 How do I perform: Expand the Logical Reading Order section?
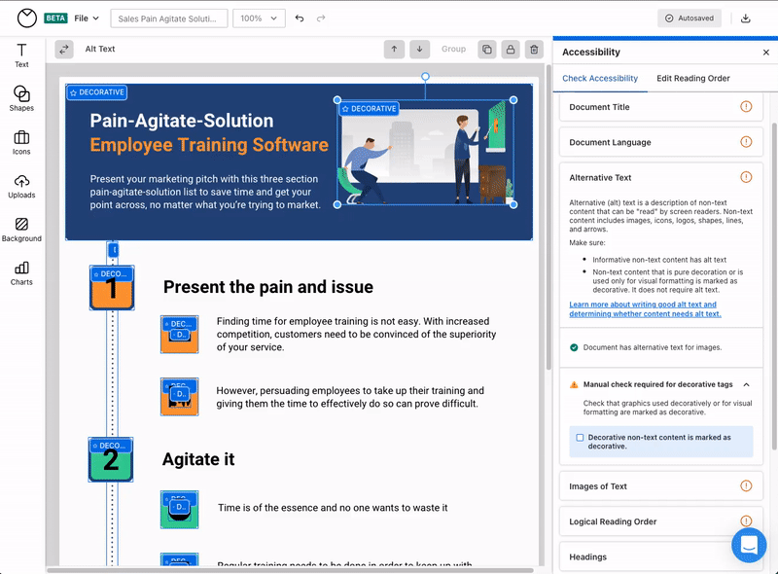(x=661, y=521)
